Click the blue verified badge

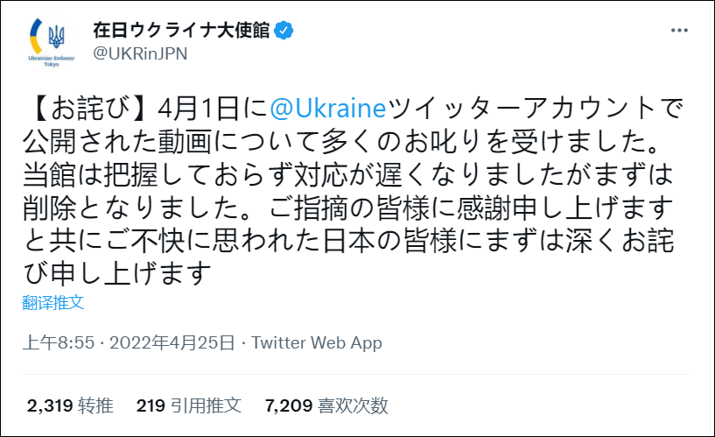pos(284,32)
